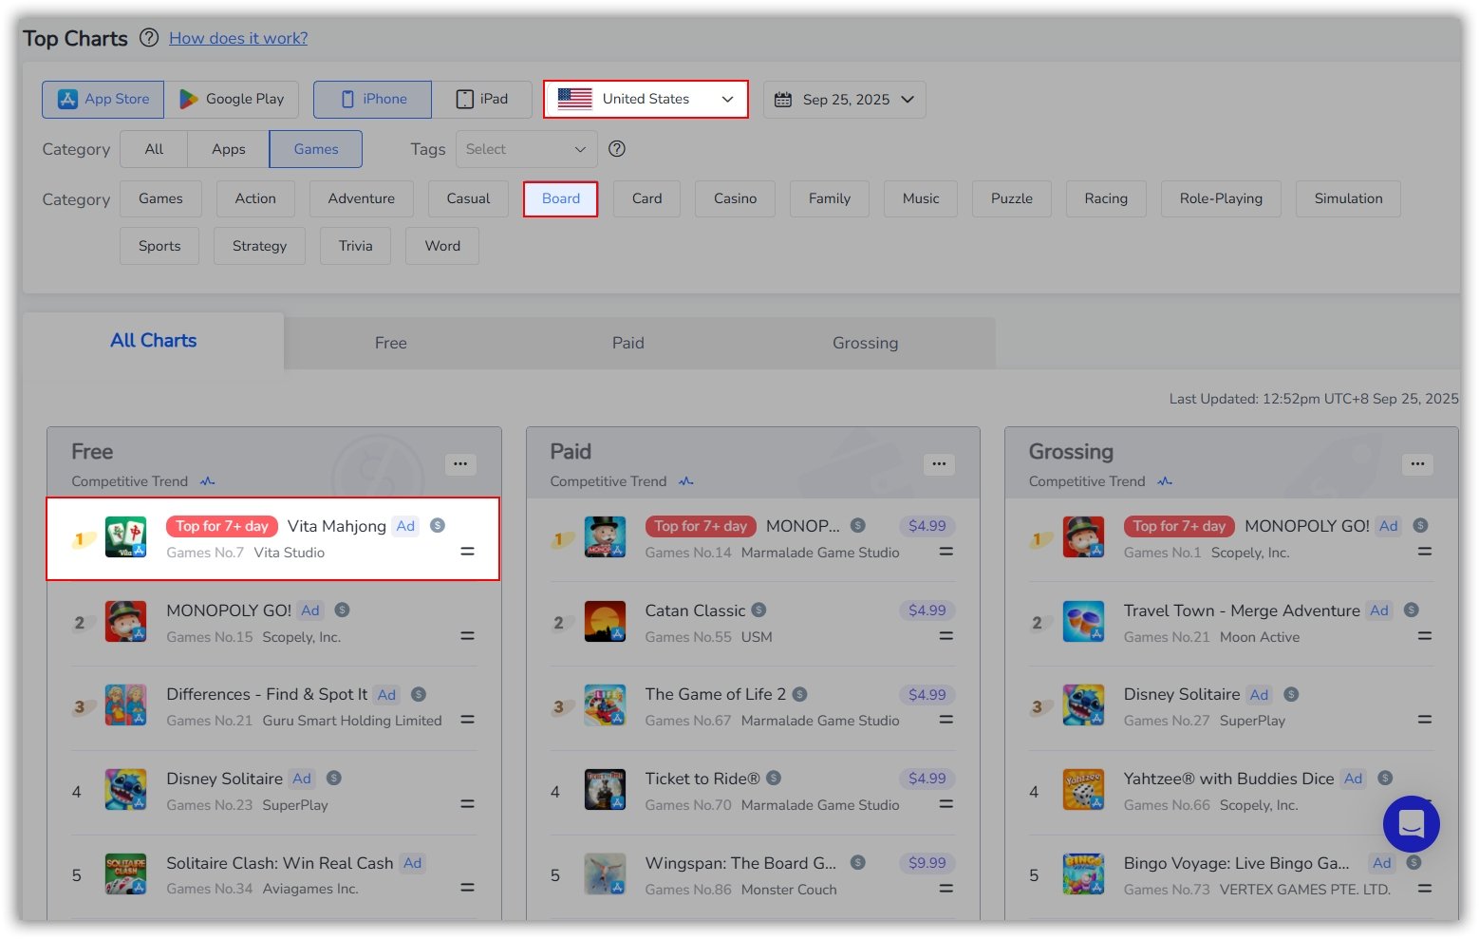This screenshot has width=1479, height=939.
Task: Open the Paid chart more options menu
Action: (939, 464)
